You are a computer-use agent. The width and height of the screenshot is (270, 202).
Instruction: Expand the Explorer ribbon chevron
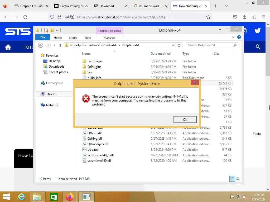click(x=233, y=37)
